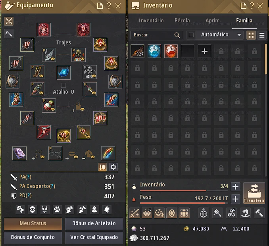Expand weight limit with the Peso plus button

235,199
